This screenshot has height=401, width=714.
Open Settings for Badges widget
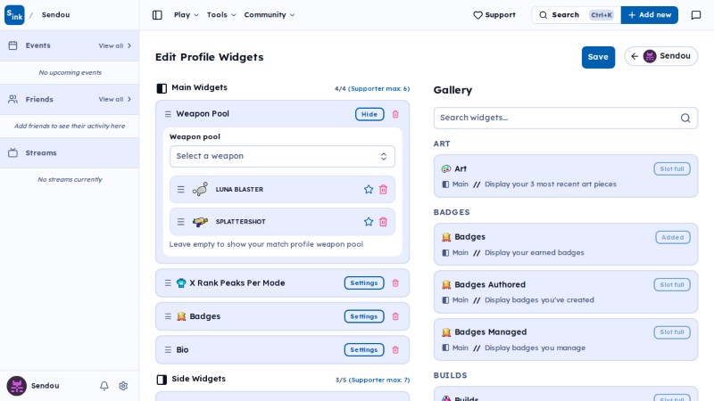(364, 316)
